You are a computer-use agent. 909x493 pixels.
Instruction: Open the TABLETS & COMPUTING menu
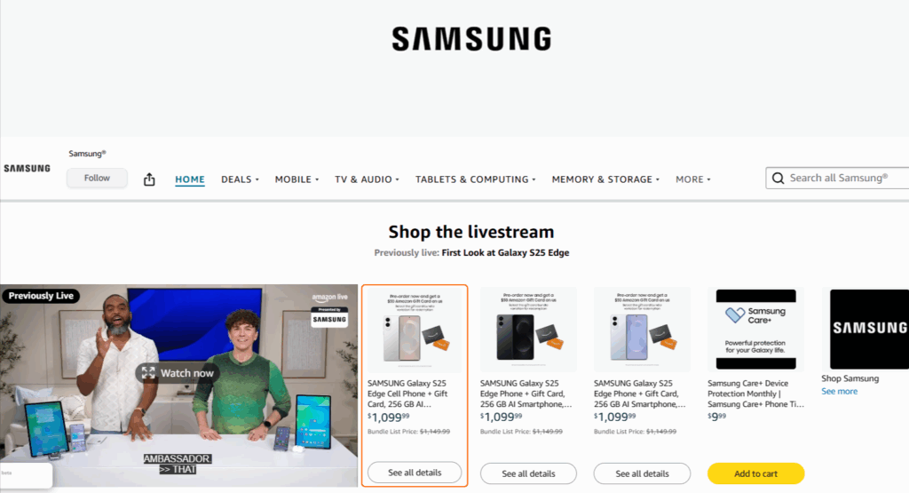click(x=476, y=179)
